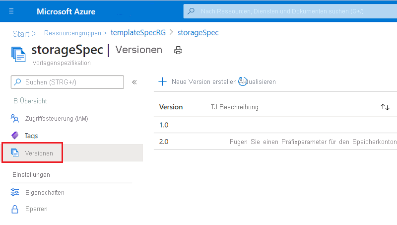Click the Einstellungen section heading

click(31, 175)
